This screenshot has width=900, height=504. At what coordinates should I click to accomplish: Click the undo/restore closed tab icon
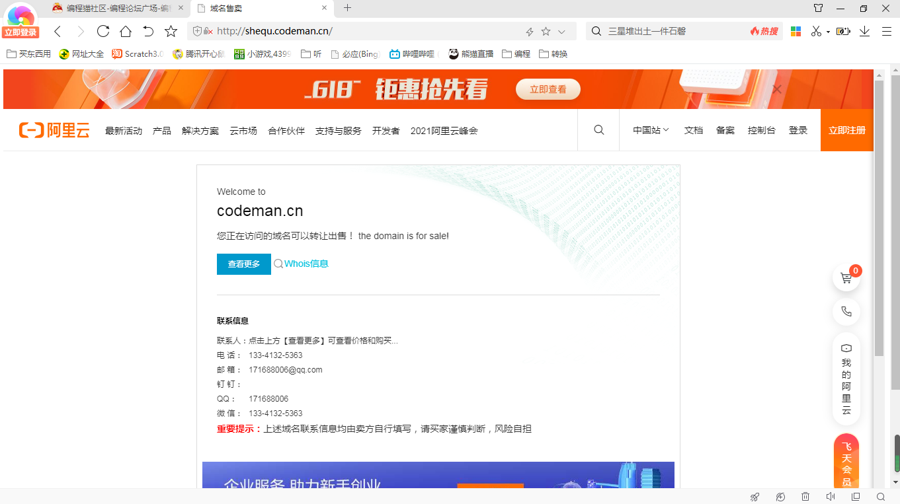coord(148,31)
